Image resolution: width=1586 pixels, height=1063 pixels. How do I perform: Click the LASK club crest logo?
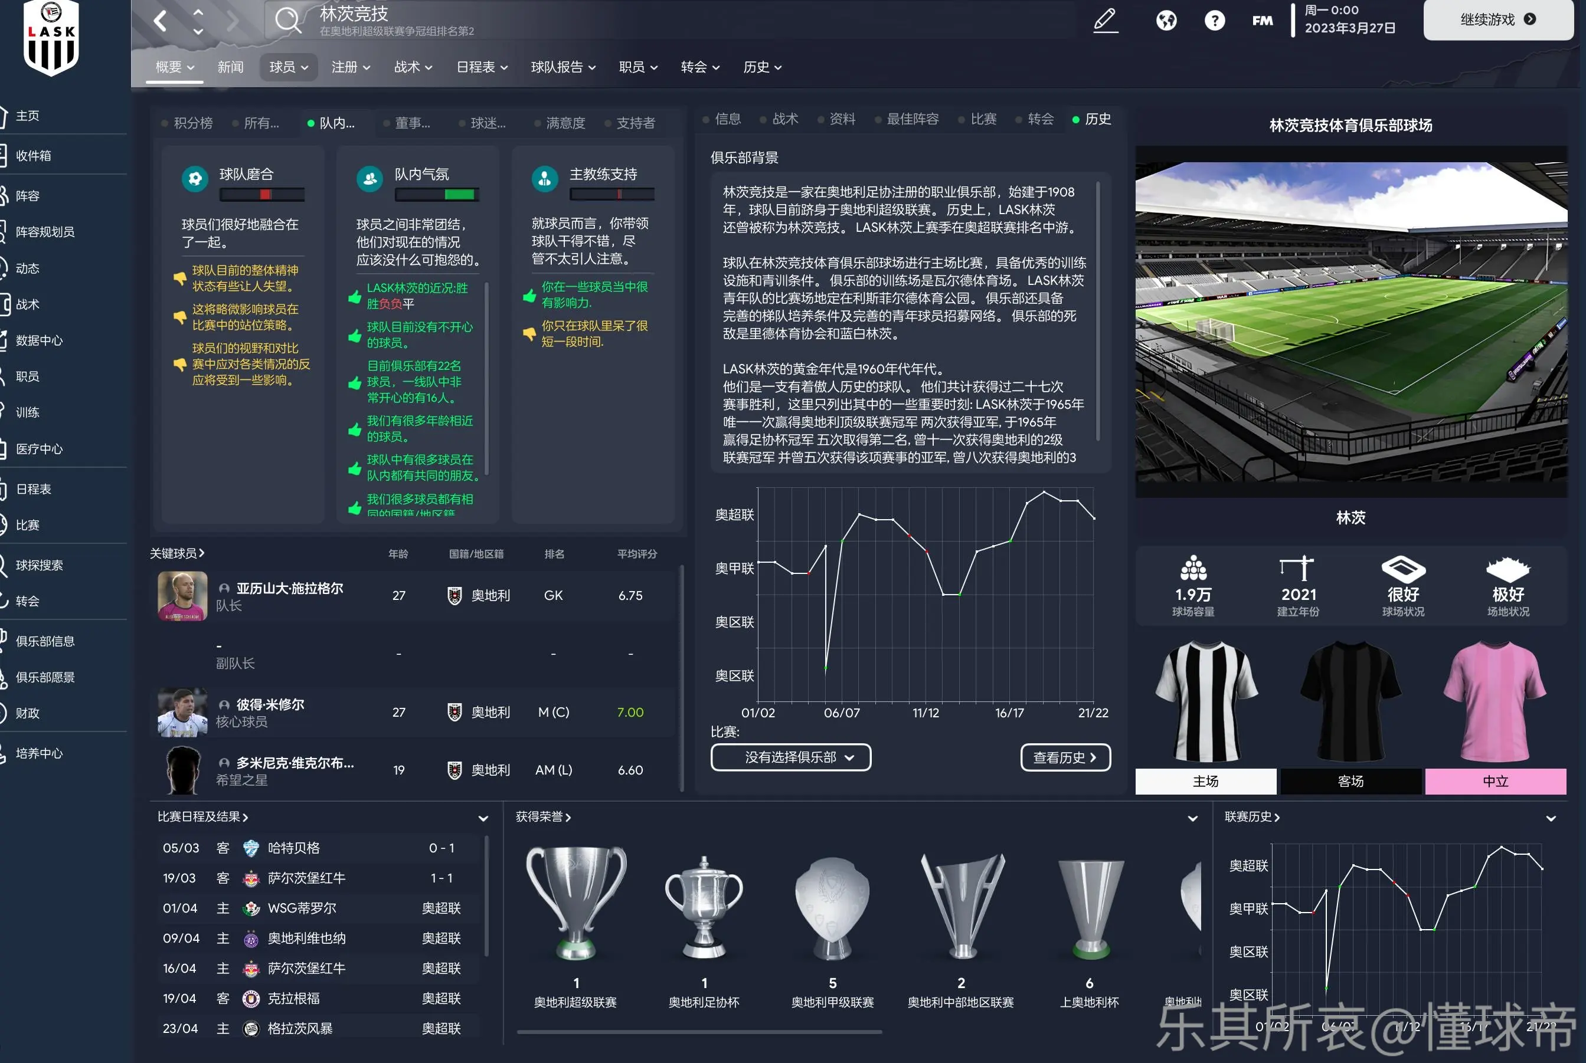(51, 38)
